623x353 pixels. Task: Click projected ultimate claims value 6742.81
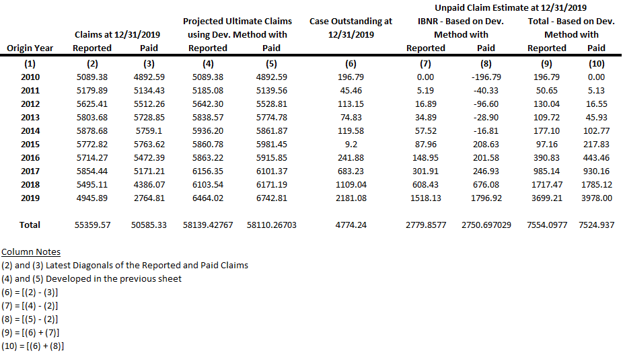coord(272,198)
